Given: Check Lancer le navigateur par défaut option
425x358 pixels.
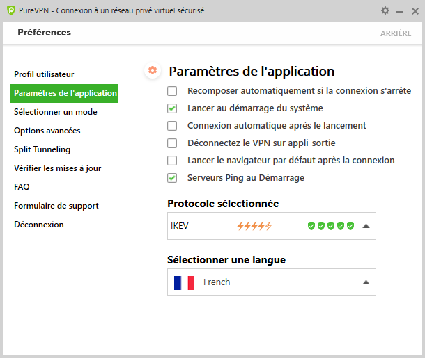Looking at the screenshot, I should coord(172,161).
